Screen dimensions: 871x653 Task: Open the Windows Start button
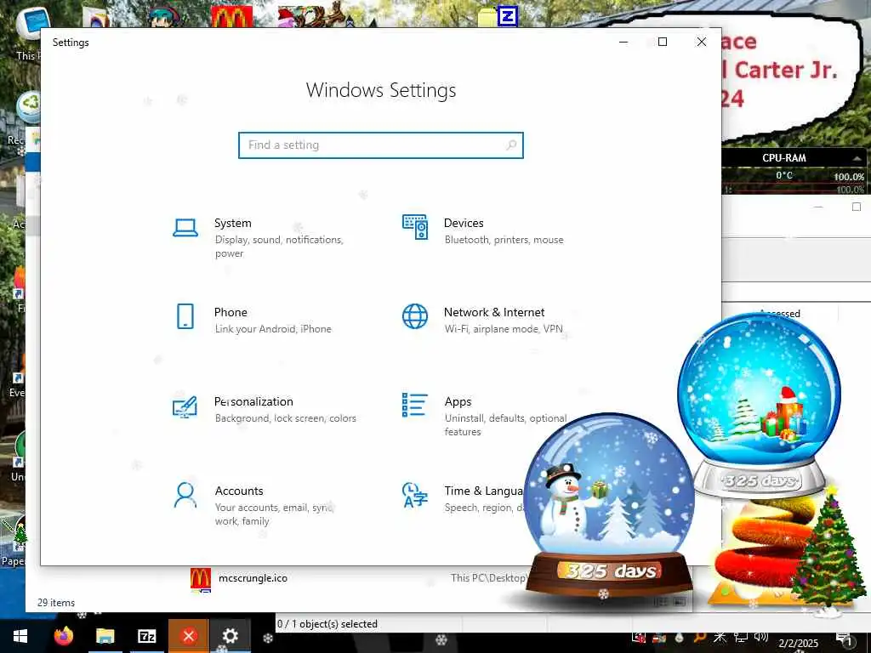(20, 636)
